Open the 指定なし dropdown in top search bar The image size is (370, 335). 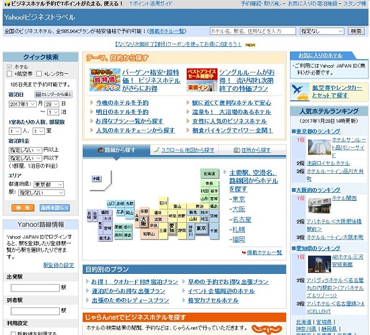click(x=322, y=31)
